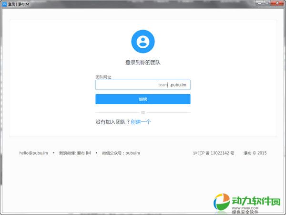Screen dimensions: 286x215
Task: Open the 新浪微博: 瀑布 IM link
Action: click(75, 153)
